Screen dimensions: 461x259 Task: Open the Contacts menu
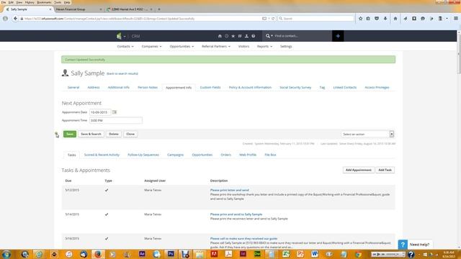(125, 46)
